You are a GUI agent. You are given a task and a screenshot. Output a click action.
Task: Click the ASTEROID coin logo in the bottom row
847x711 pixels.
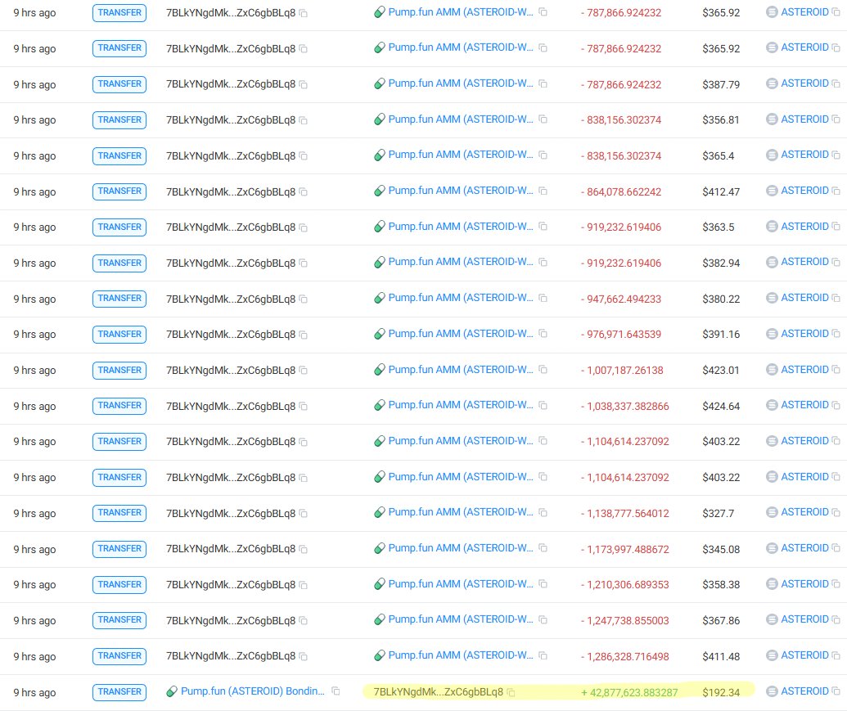(x=770, y=691)
